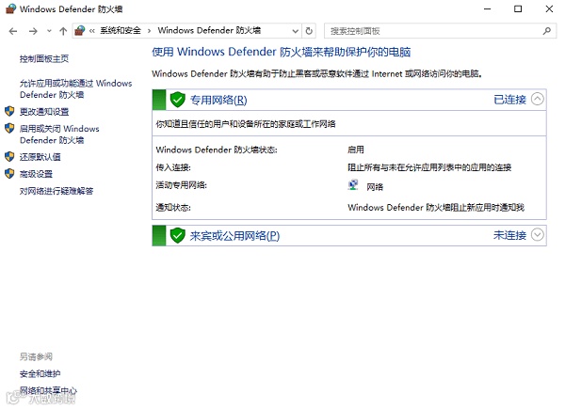
Task: Open 控制面板主页 link
Action: pyautogui.click(x=44, y=58)
